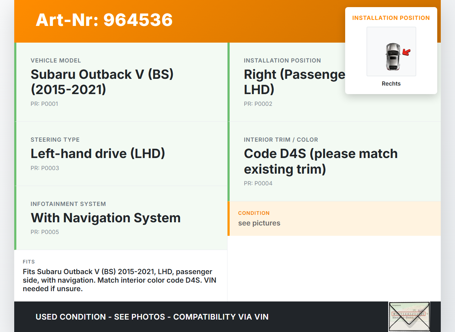Screen dimensions: 455x332
Task: Click the With Navigation System entry
Action: 106,218
